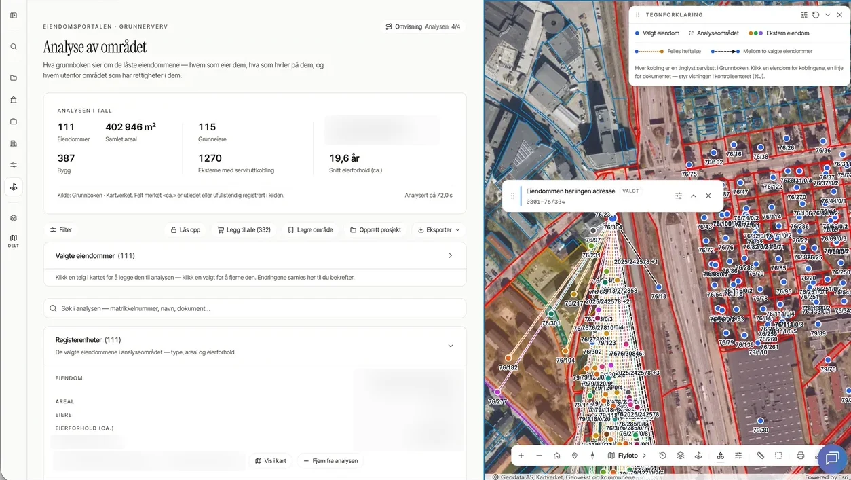Screen dimensions: 851x480
Task: Focus the Søk i analysen search field
Action: pos(254,308)
